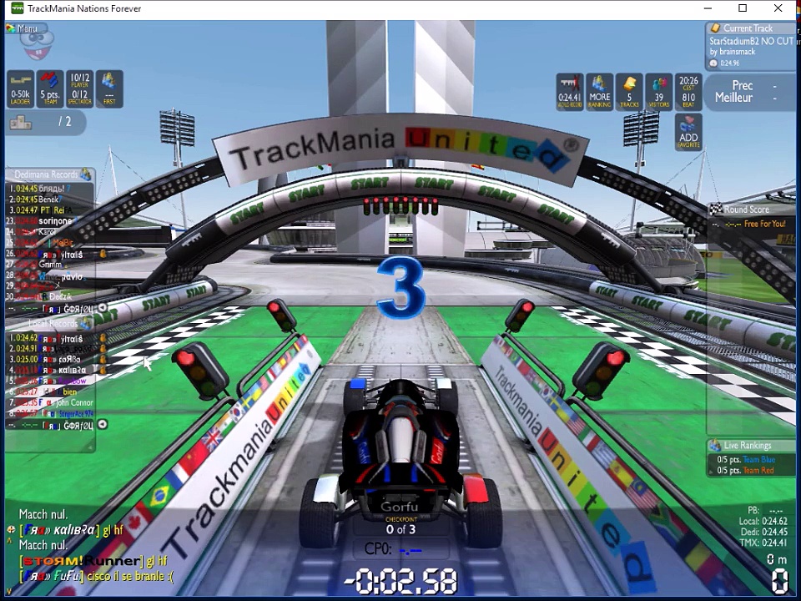Click the Current Track panel header
801x601 pixels.
pyautogui.click(x=748, y=28)
